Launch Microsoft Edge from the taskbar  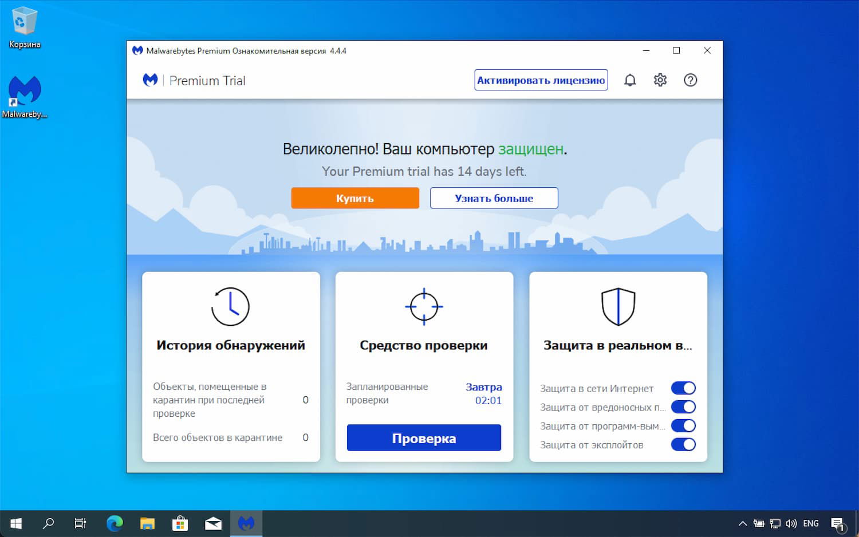tap(115, 523)
